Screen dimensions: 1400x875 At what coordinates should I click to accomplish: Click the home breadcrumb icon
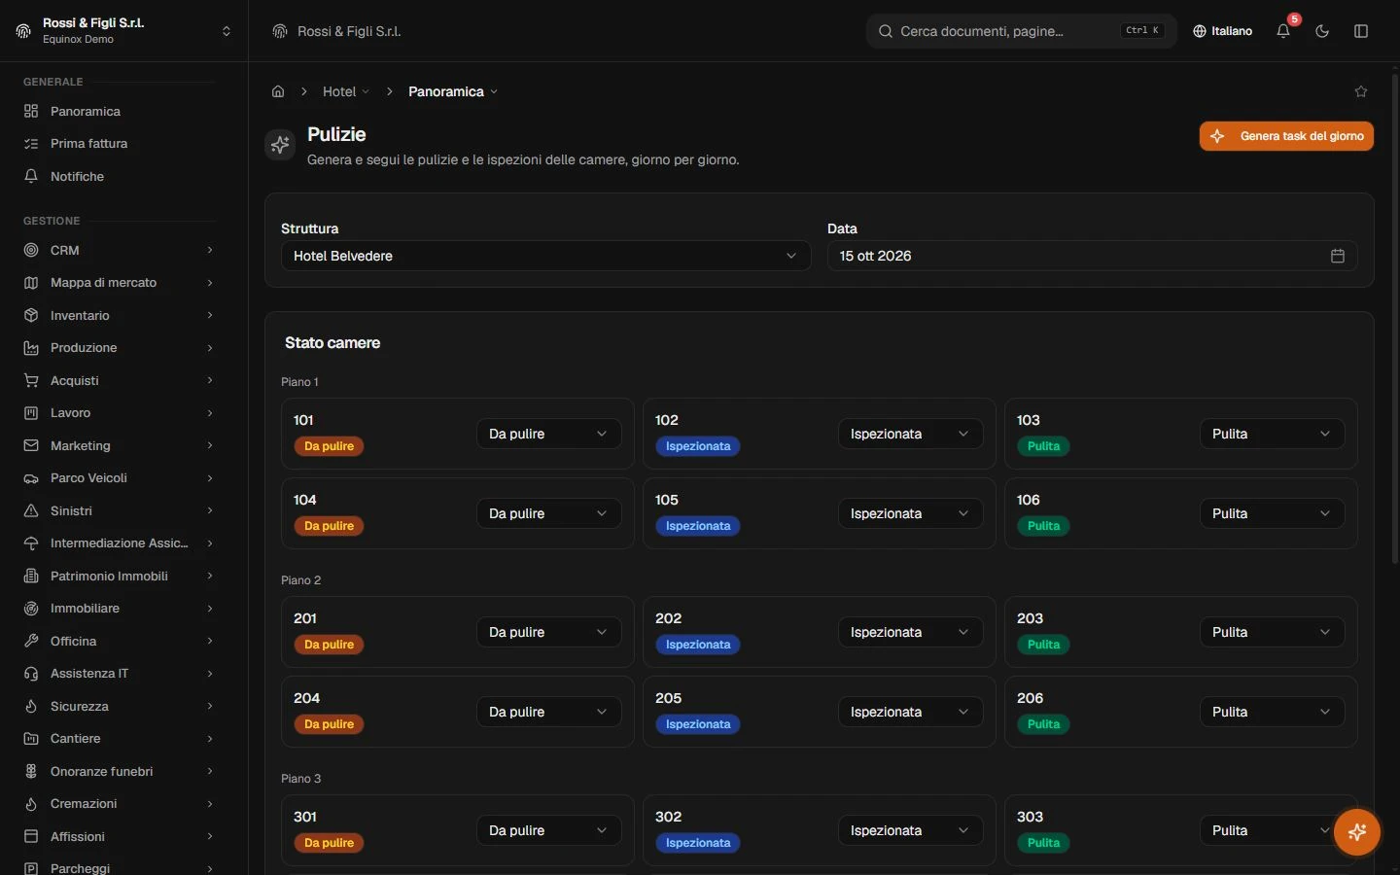[x=278, y=91]
